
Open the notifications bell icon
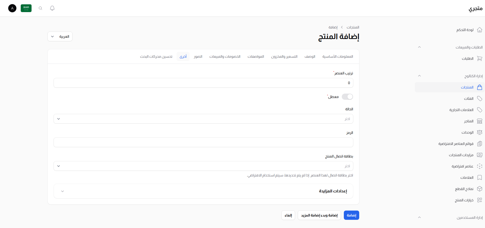tap(52, 8)
